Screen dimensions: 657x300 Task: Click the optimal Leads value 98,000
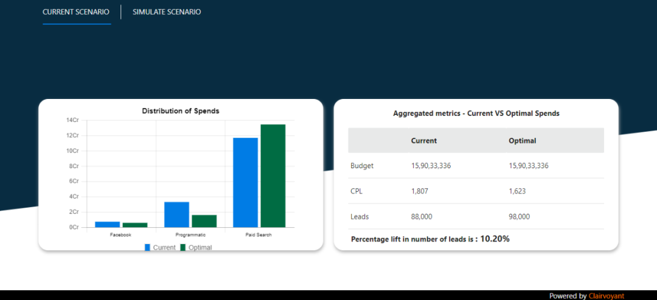520,217
